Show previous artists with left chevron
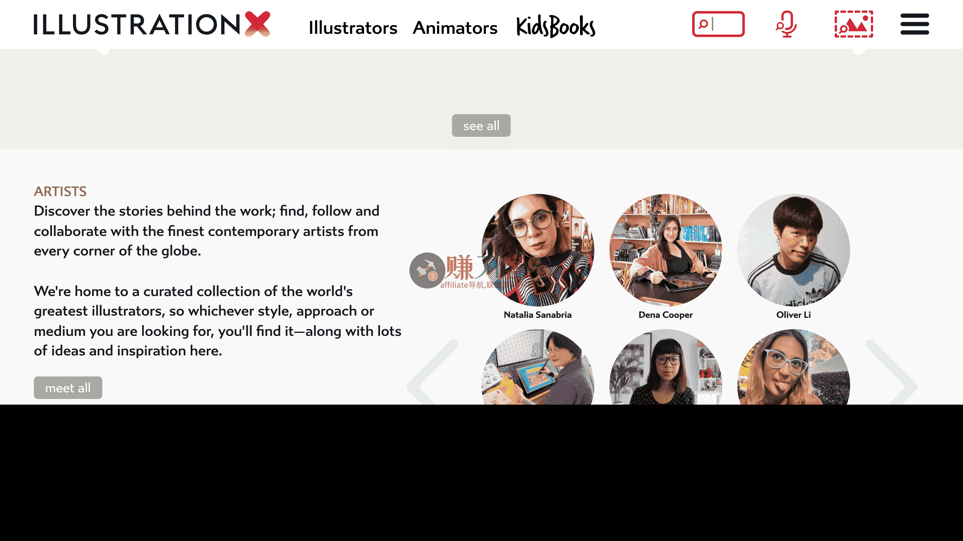 coord(433,372)
